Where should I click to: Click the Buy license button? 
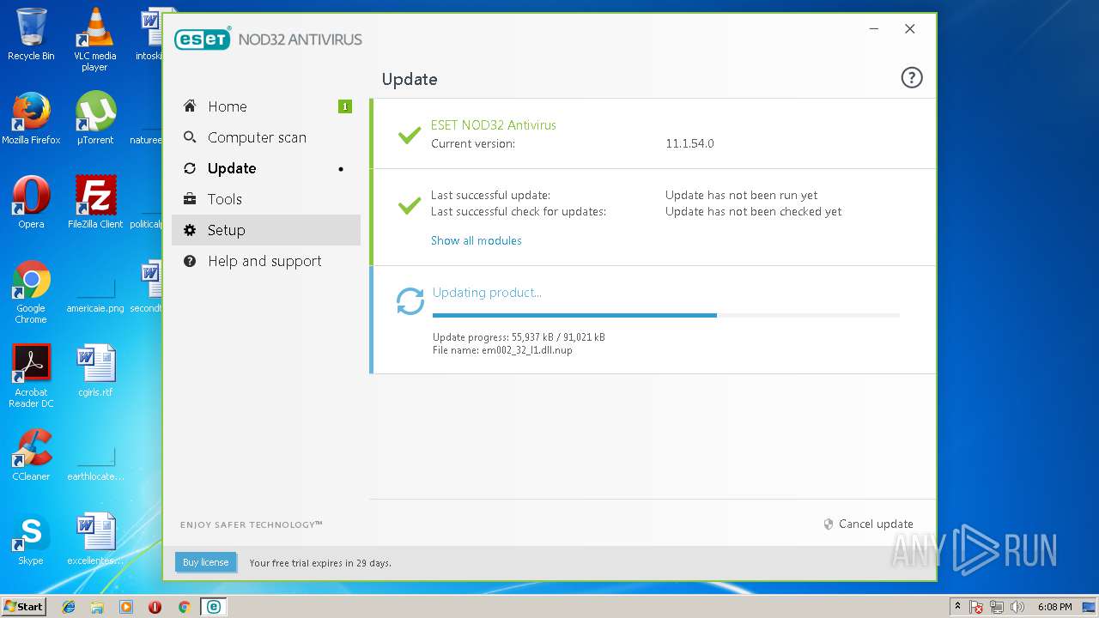tap(205, 562)
